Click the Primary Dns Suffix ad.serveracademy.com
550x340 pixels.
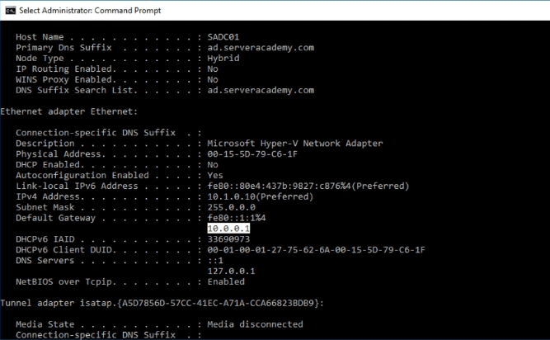tap(261, 48)
